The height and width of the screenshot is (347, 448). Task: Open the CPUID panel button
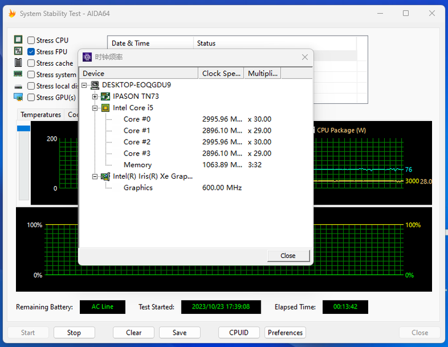239,332
